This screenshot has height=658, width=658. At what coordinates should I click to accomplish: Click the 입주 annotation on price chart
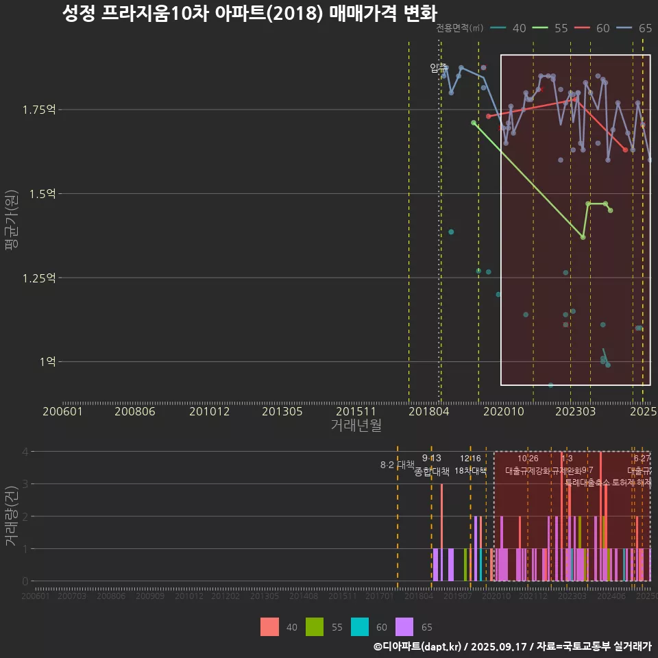(438, 68)
